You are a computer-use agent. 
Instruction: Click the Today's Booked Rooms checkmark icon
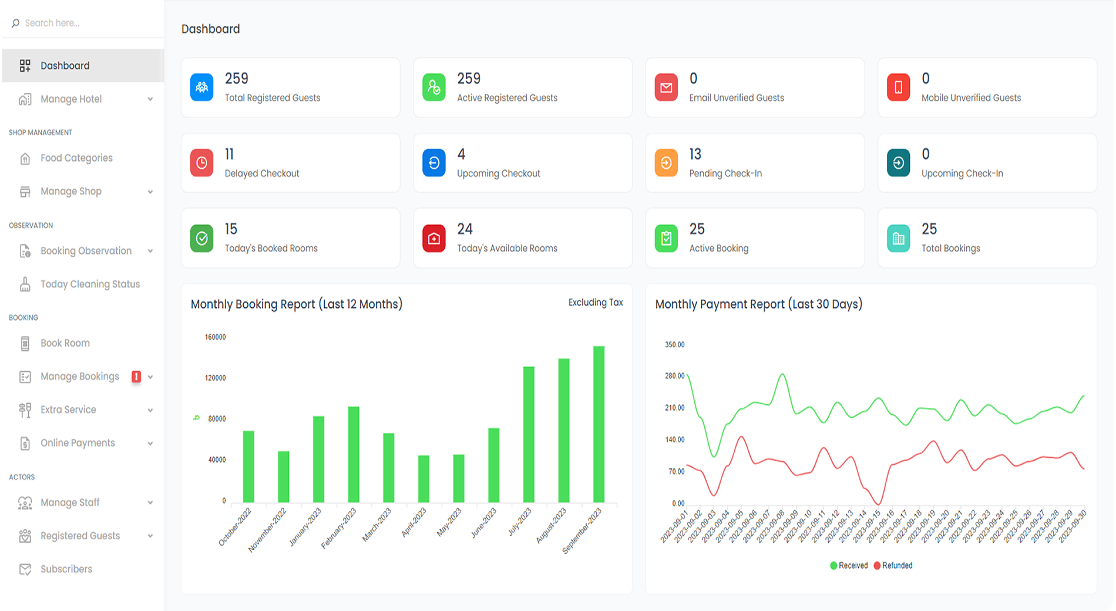[201, 239]
